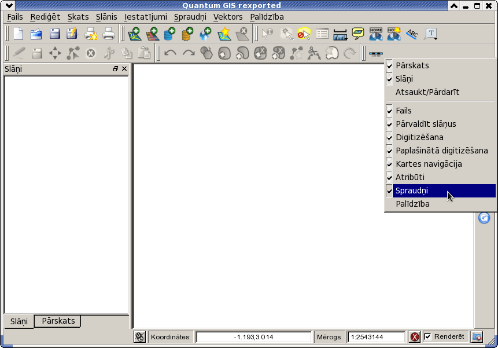Open Composer Manager (plain printer icon)
This screenshot has width=498, height=348.
pyautogui.click(x=109, y=34)
